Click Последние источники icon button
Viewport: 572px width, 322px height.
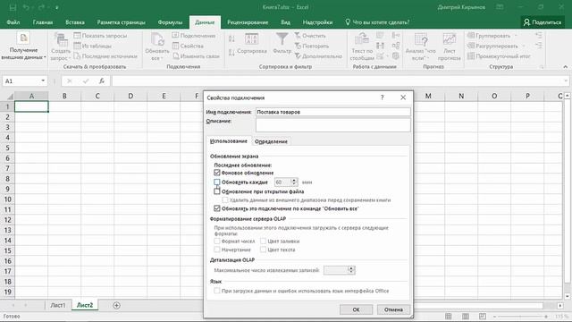[77, 55]
